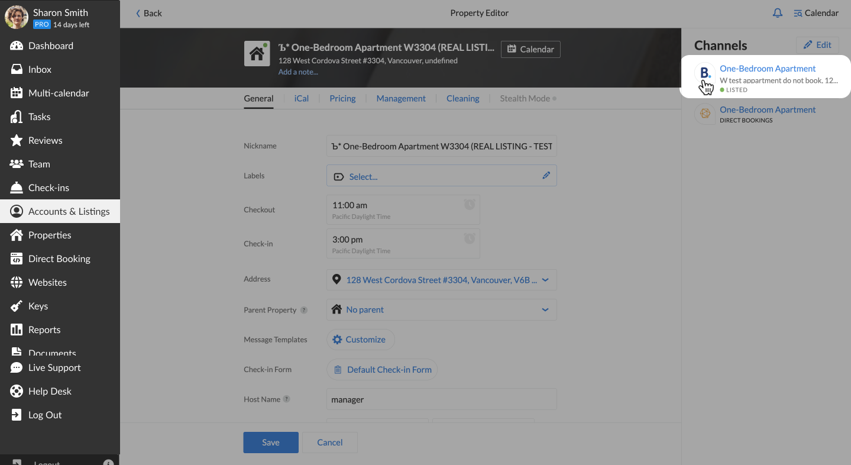Expand the Parent Property dropdown
Screen dimensions: 851x465
tap(545, 309)
